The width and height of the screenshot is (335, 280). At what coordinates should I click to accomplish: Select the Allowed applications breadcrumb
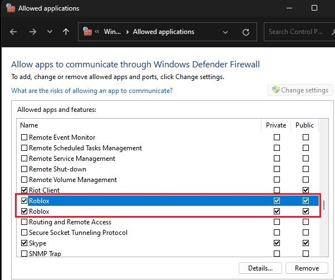click(x=163, y=32)
